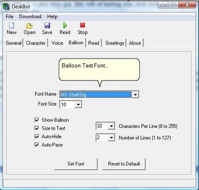
Task: Click the Reset to Default button
Action: (x=124, y=164)
